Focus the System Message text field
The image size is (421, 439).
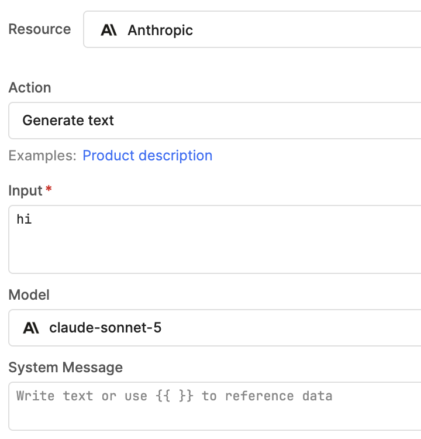click(215, 406)
